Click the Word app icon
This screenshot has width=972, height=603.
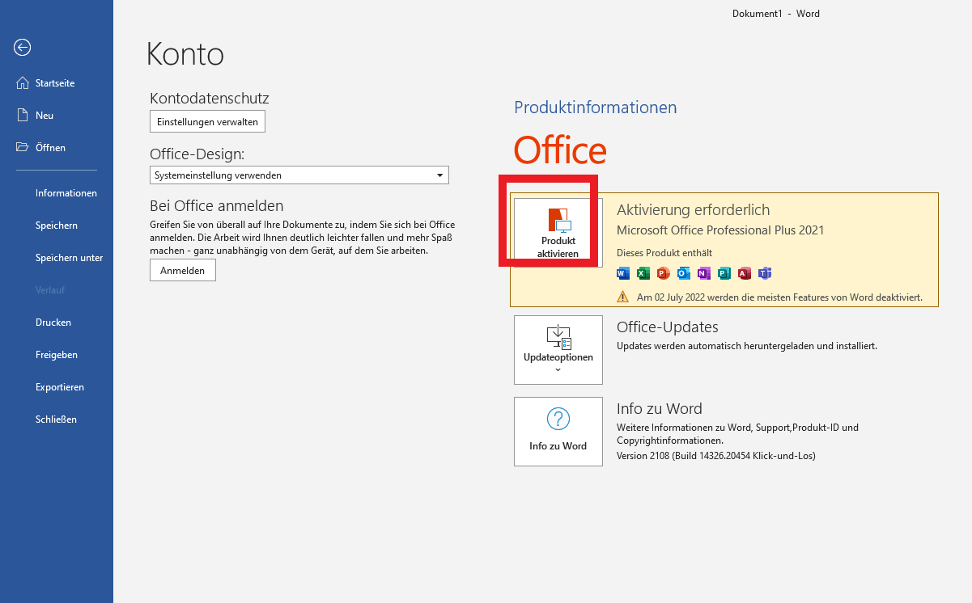point(623,273)
